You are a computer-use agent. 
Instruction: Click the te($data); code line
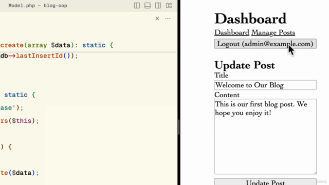point(20,173)
